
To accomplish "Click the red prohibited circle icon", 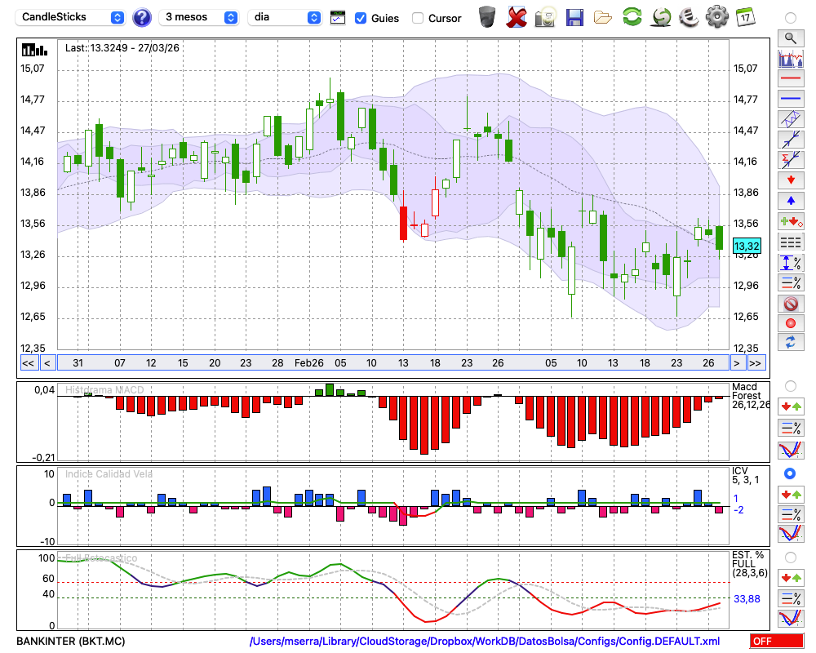I will (x=791, y=303).
